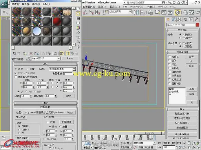This screenshot has height=150, width=201.
Task: Open the named selection sets dropdown
Action: [x=130, y=12]
